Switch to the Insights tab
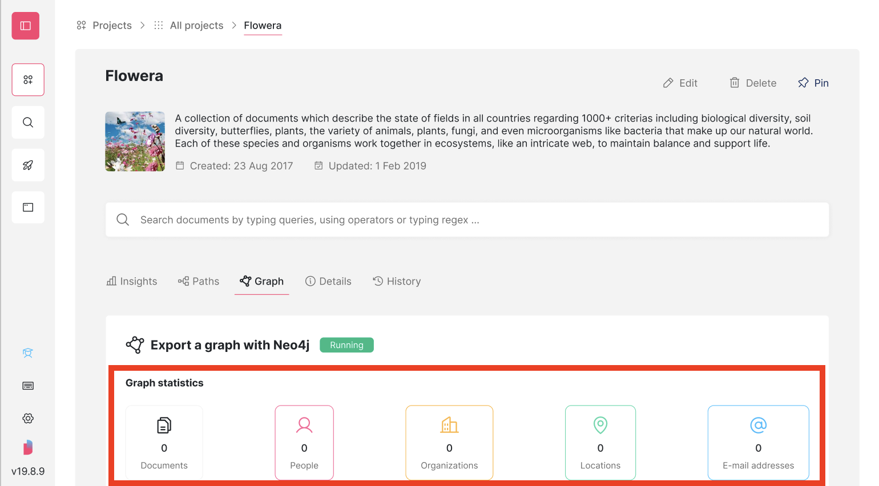 pos(132,281)
